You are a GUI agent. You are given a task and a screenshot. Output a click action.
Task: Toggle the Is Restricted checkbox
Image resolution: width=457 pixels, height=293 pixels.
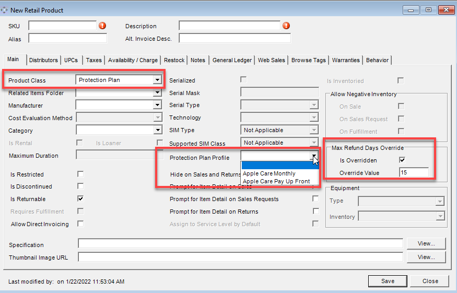click(x=80, y=174)
